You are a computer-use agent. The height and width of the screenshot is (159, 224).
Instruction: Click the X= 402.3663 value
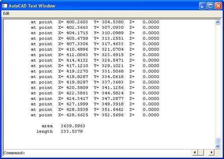pyautogui.click(x=77, y=28)
